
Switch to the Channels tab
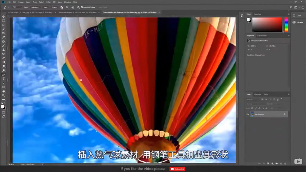coord(258,94)
